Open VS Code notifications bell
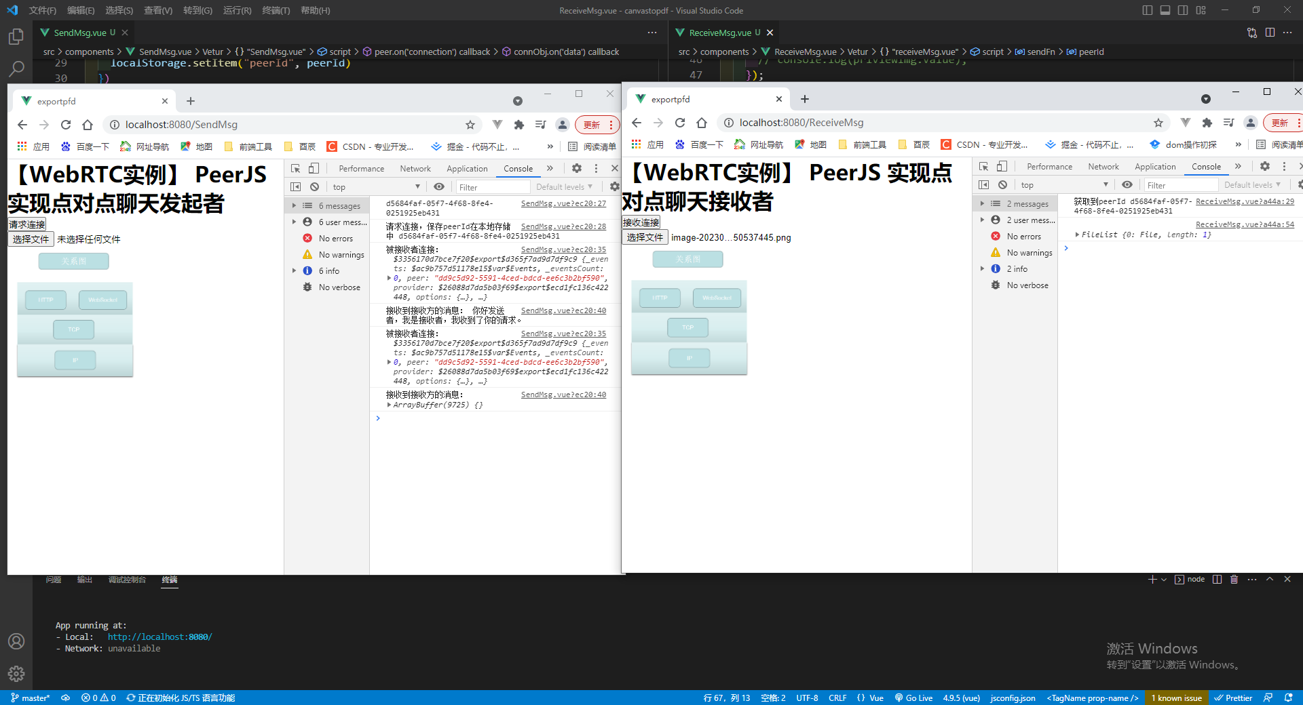 tap(1289, 698)
